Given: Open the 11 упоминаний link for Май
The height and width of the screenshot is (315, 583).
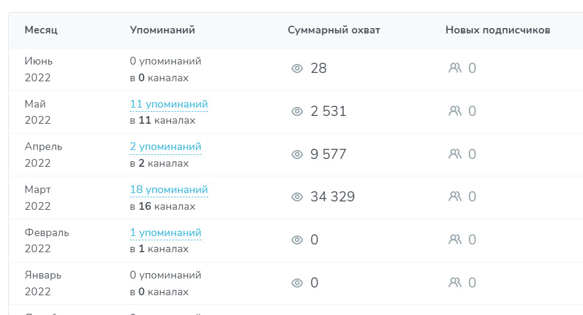Looking at the screenshot, I should tap(169, 105).
